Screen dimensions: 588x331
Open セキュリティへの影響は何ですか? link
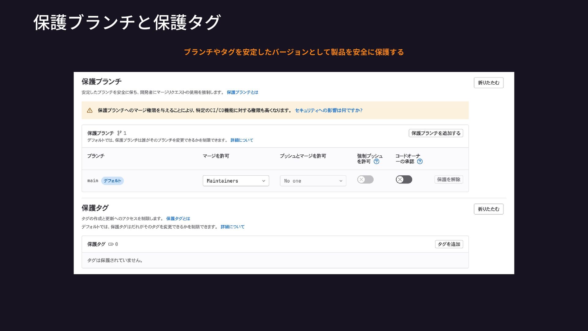click(328, 110)
